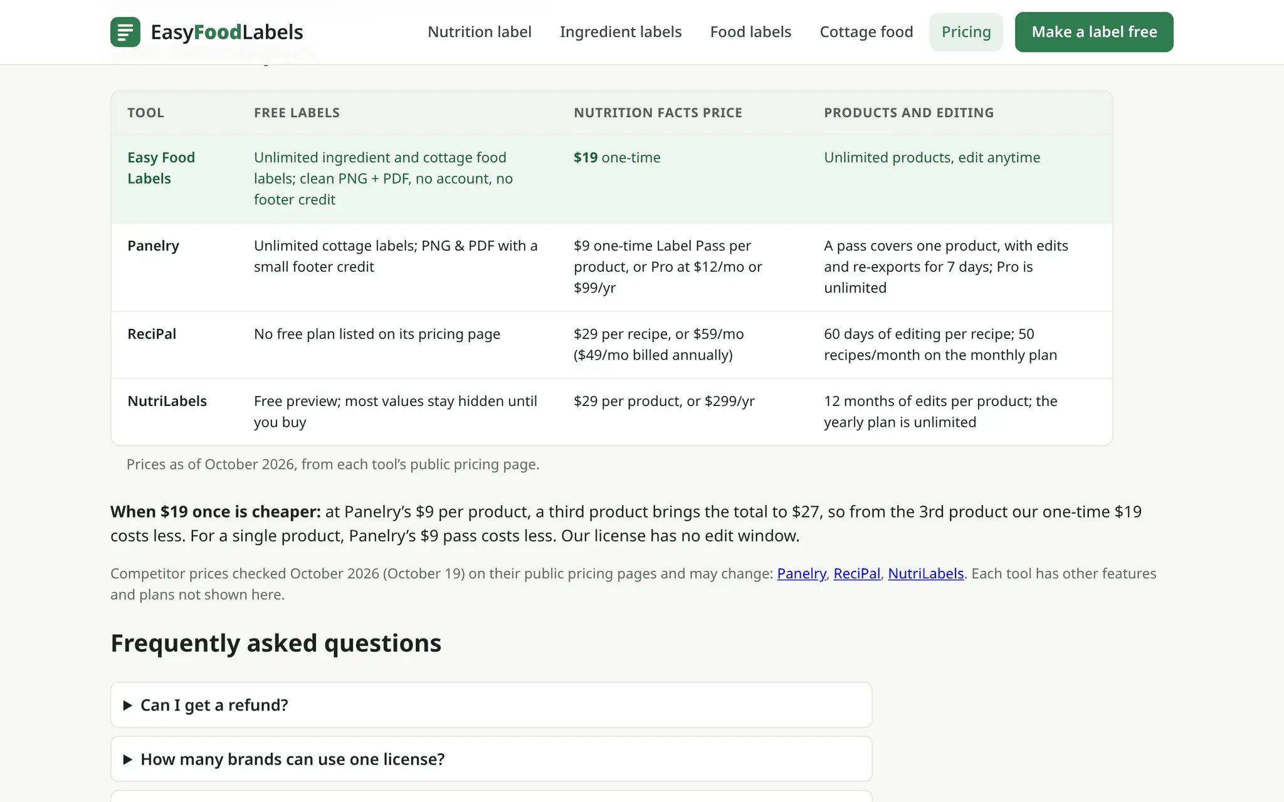Click the Make a label free button
The image size is (1284, 802).
click(x=1094, y=32)
